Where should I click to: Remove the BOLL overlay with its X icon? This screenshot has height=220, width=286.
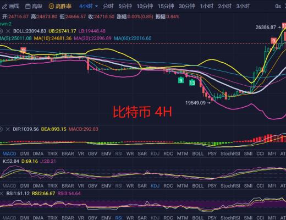[8, 31]
